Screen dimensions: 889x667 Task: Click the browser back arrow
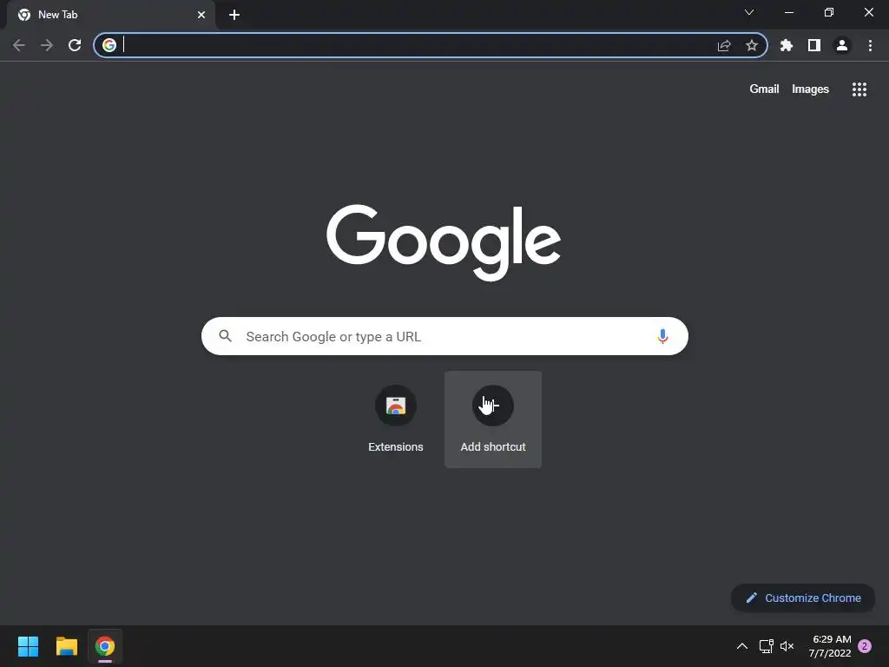19,45
